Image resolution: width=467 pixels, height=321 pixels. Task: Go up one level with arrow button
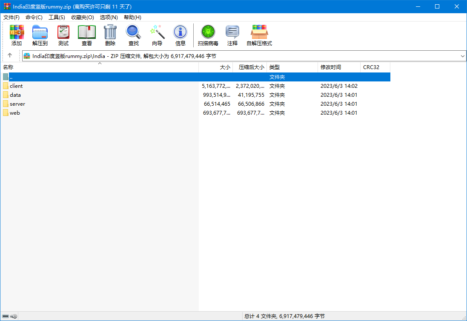(10, 55)
